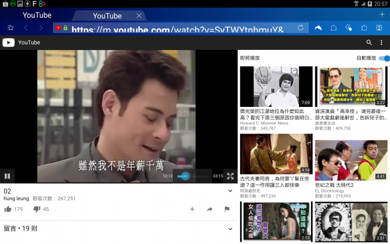The width and height of the screenshot is (390, 244).
Task: Like the video with thumbs up
Action: pyautogui.click(x=8, y=209)
